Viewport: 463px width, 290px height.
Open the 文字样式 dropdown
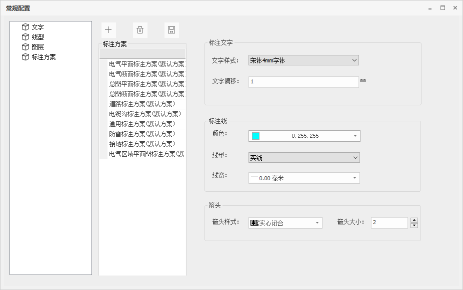coord(354,60)
